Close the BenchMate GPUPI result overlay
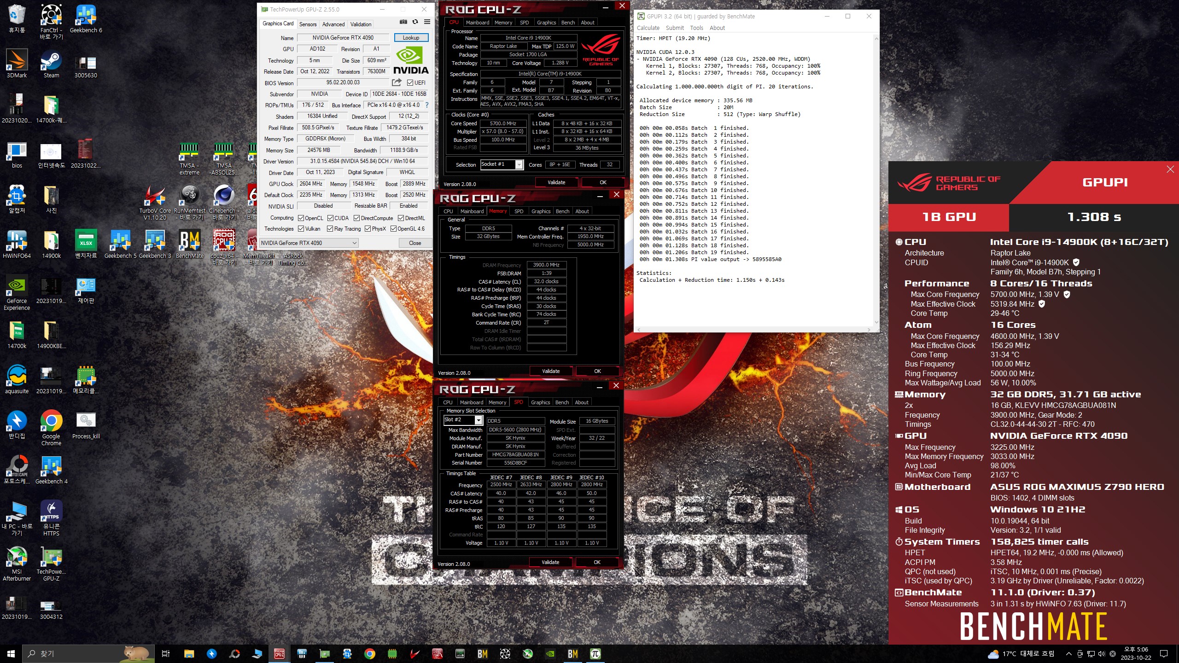 click(x=1170, y=169)
